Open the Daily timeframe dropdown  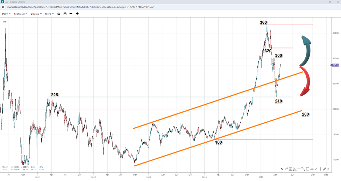(6, 14)
